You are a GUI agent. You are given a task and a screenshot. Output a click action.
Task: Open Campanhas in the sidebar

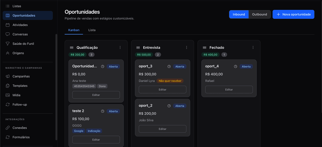coord(21,76)
